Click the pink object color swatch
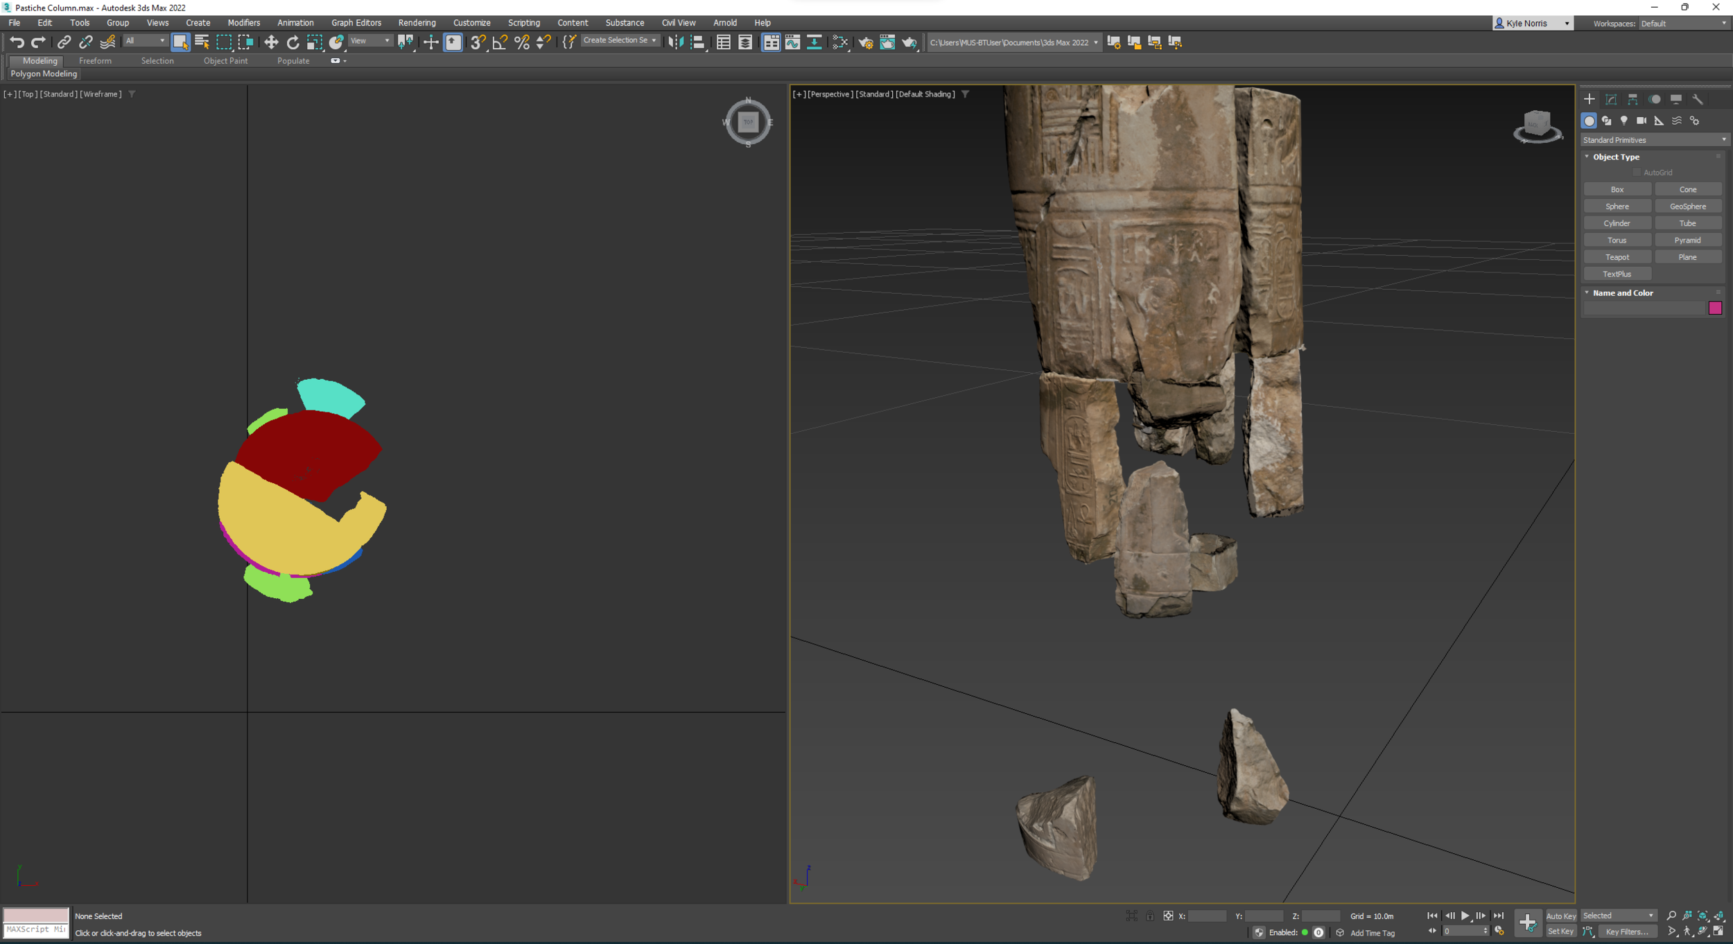The height and width of the screenshot is (944, 1733). (x=1715, y=308)
